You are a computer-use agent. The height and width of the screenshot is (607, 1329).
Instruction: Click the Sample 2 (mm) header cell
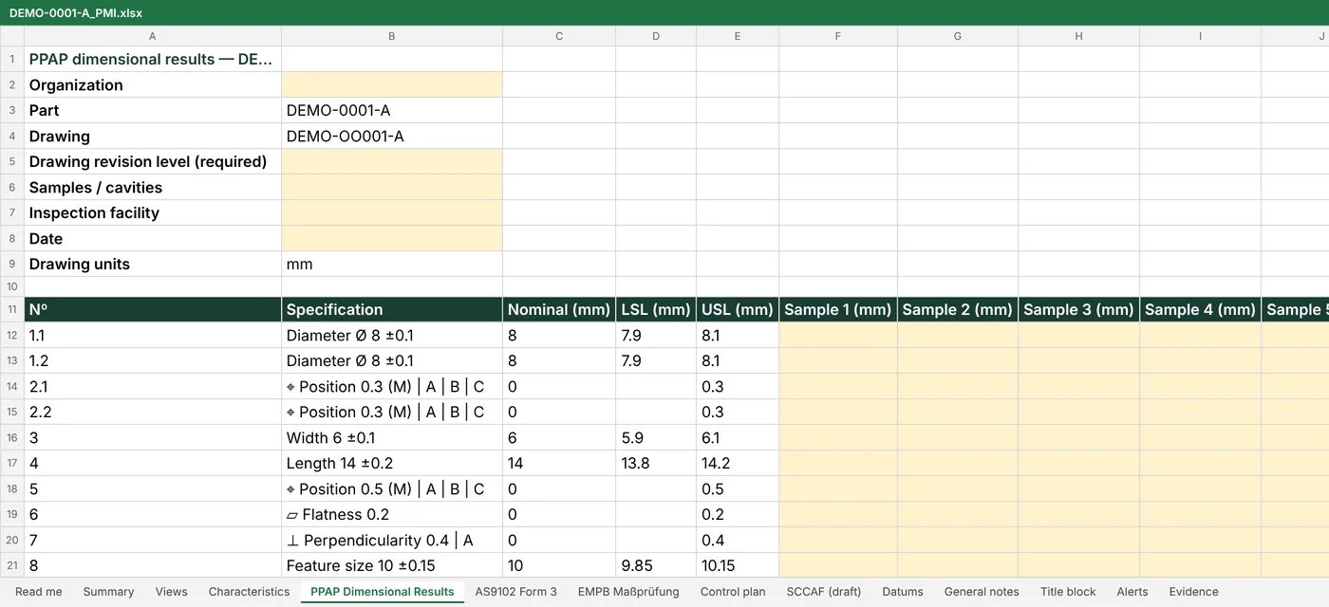point(958,309)
